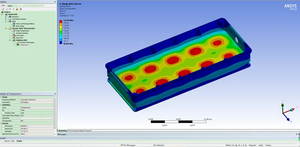Click the Remove filter icon, third in Outline toolbar
This screenshot has width=300, height=147.
(x=10, y=9)
